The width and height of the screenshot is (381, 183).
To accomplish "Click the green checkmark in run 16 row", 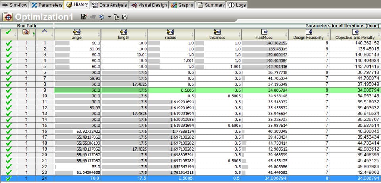I will pyautogui.click(x=9, y=132).
